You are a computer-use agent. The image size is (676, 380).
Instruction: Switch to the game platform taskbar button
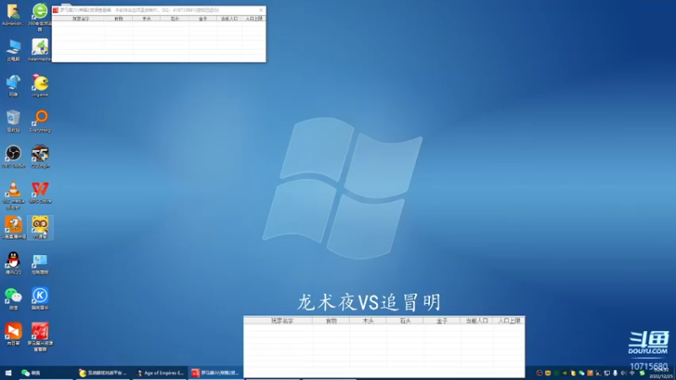point(102,372)
